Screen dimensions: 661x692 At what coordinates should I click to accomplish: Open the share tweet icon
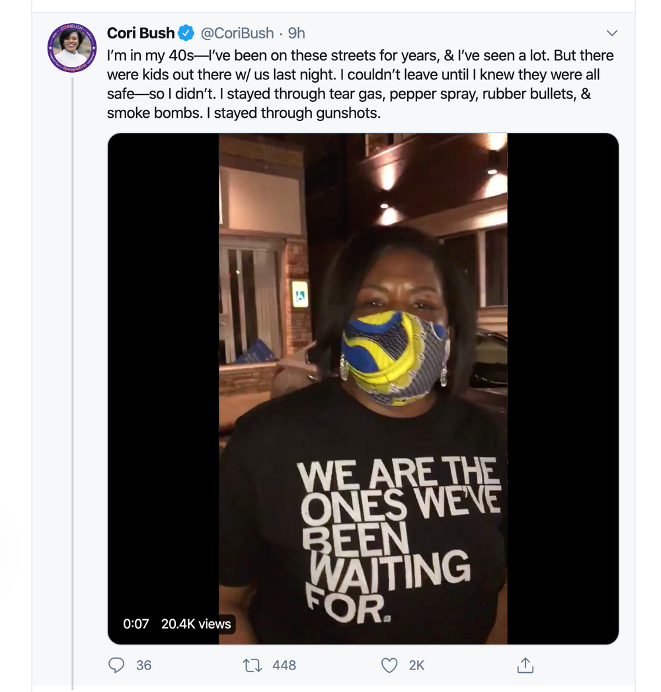click(x=525, y=664)
